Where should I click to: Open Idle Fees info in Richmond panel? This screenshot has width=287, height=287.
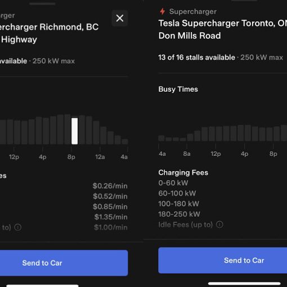pyautogui.click(x=18, y=227)
